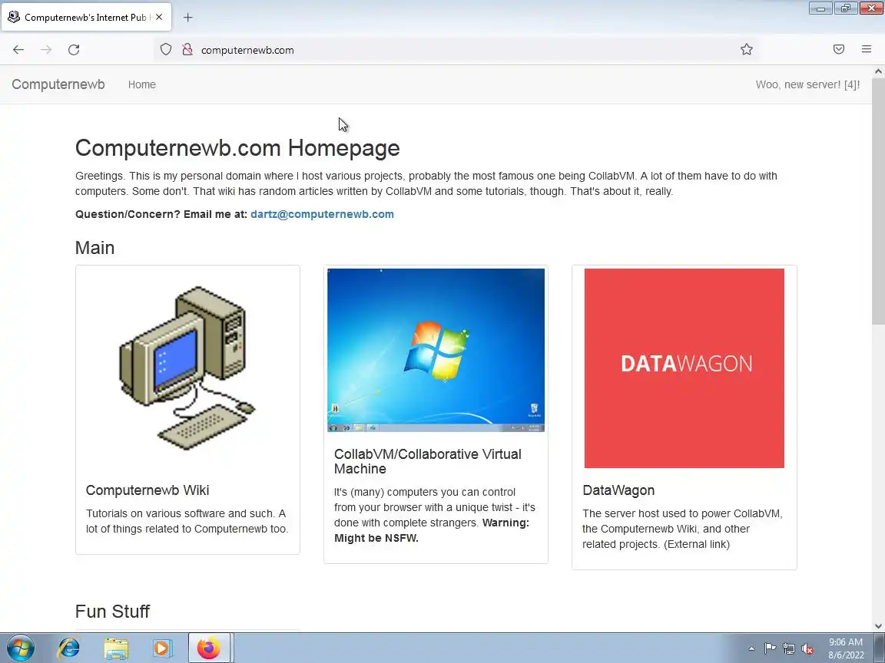Click the muted volume speaker icon
885x663 pixels.
(807, 649)
